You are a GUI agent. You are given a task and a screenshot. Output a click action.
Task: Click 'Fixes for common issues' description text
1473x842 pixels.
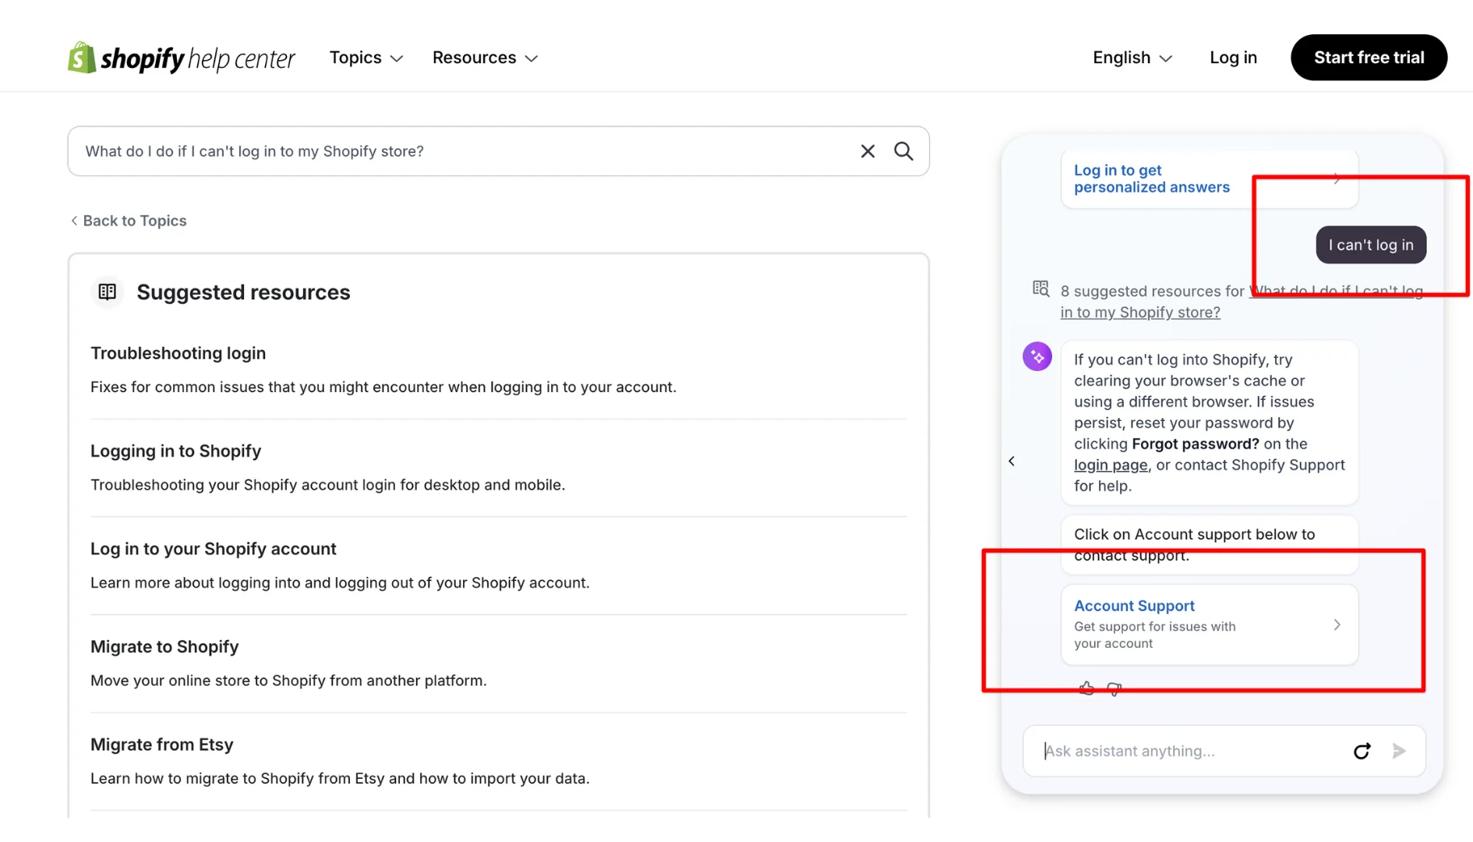[x=383, y=387]
